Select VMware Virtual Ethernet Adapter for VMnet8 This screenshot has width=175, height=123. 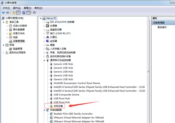pyautogui.click(x=79, y=121)
